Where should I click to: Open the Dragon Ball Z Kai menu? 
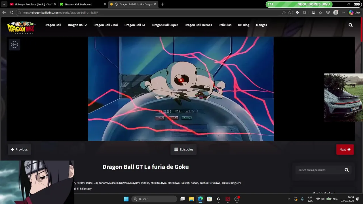[105, 25]
